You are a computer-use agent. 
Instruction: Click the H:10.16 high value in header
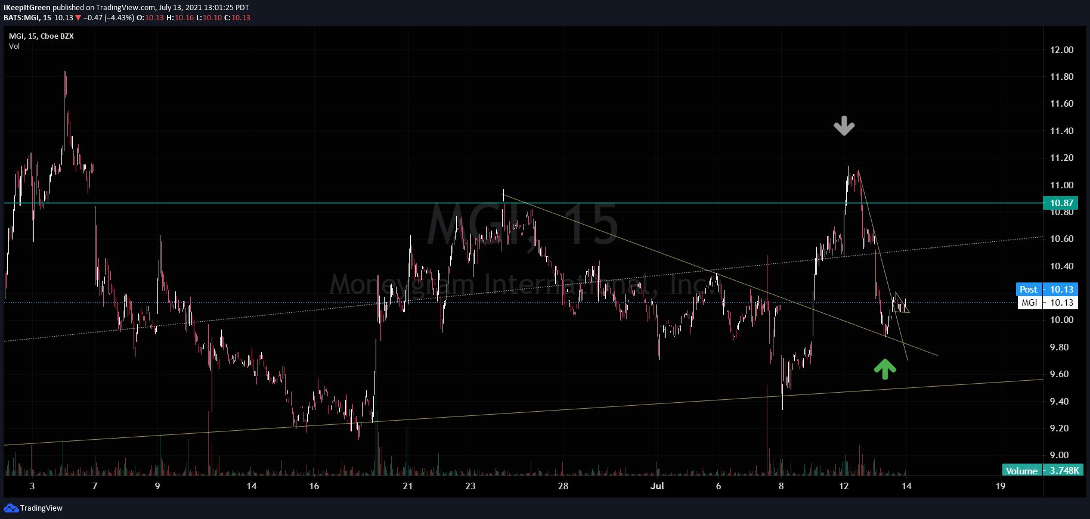click(x=180, y=18)
